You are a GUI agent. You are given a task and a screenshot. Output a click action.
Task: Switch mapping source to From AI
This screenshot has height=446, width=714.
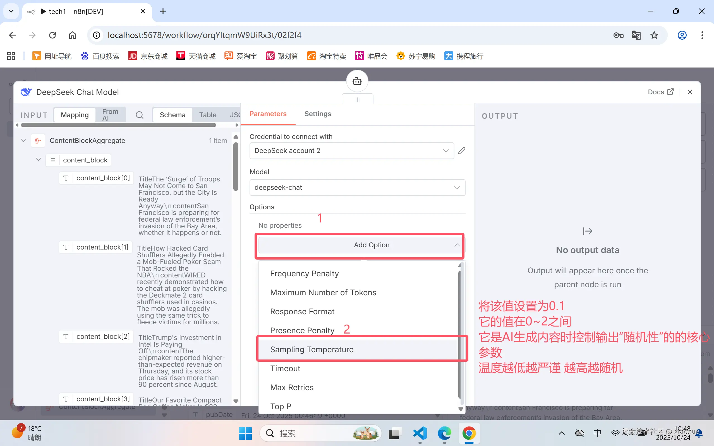pyautogui.click(x=110, y=114)
